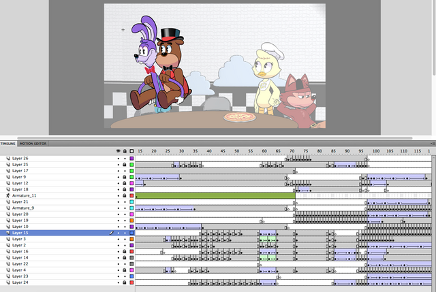Click the layer type icon next to Layer 17
436x292 pixels.
[8, 171]
